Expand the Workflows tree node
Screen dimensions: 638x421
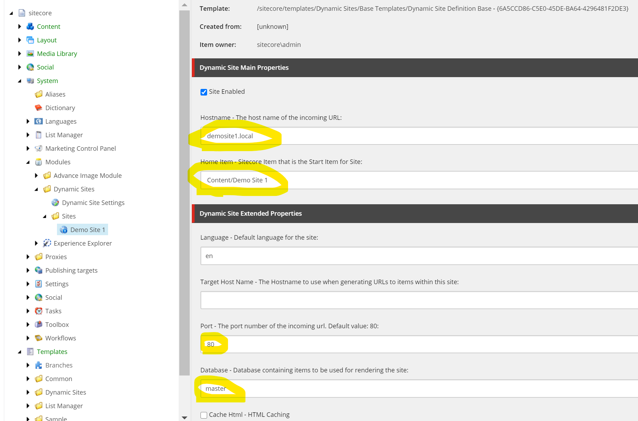tap(28, 338)
